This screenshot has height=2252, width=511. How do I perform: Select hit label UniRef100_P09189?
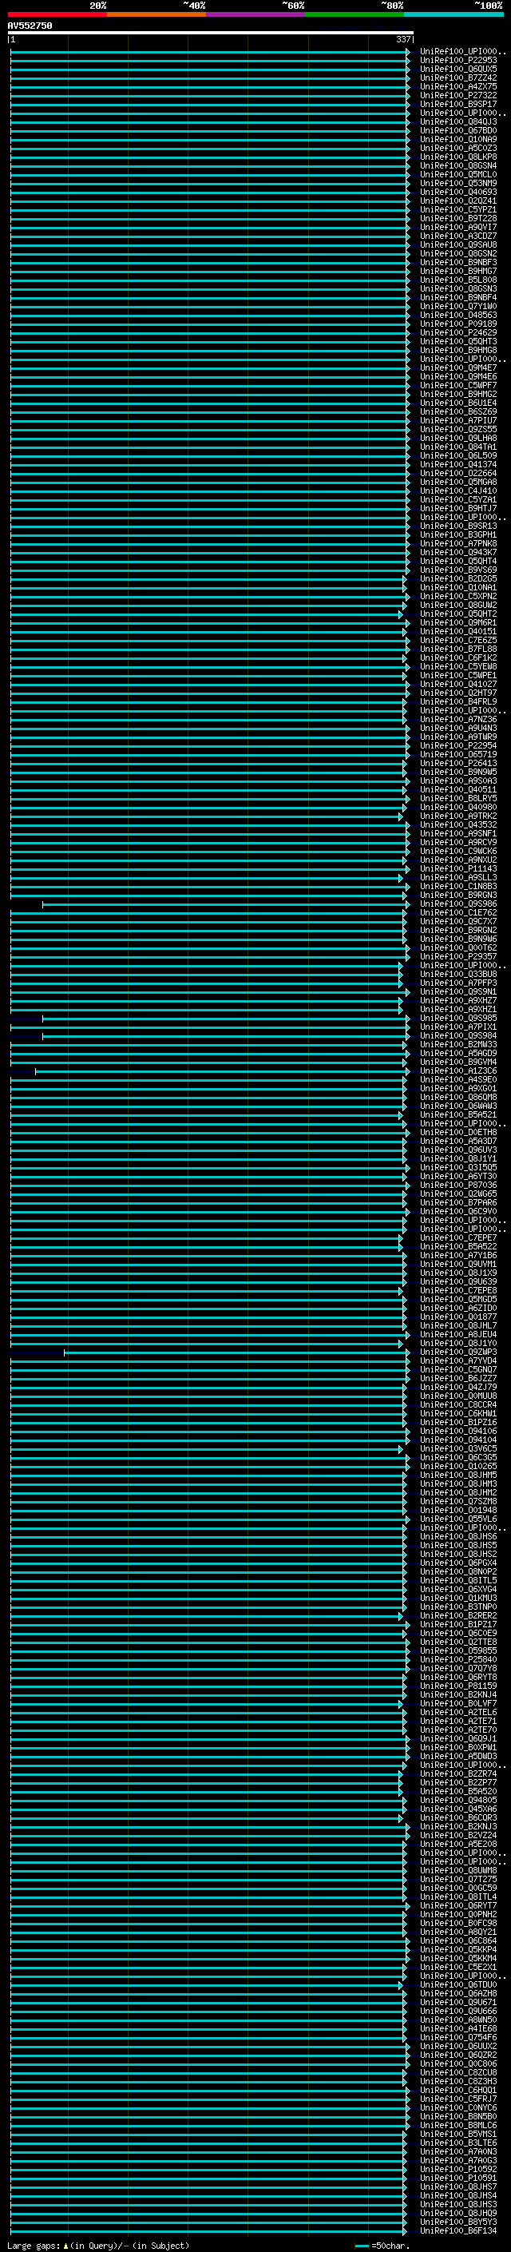[x=458, y=324]
